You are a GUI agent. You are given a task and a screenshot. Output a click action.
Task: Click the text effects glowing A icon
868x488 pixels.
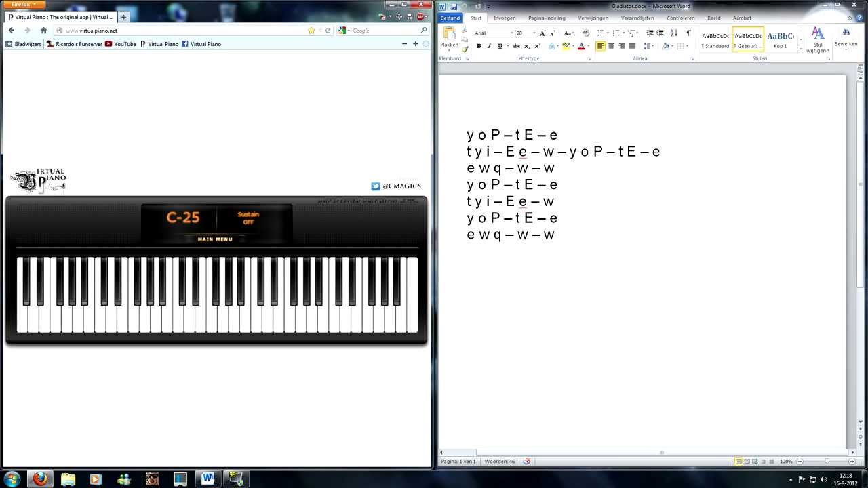[x=551, y=46]
